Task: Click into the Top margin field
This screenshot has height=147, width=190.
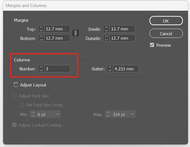Action: tap(57, 29)
